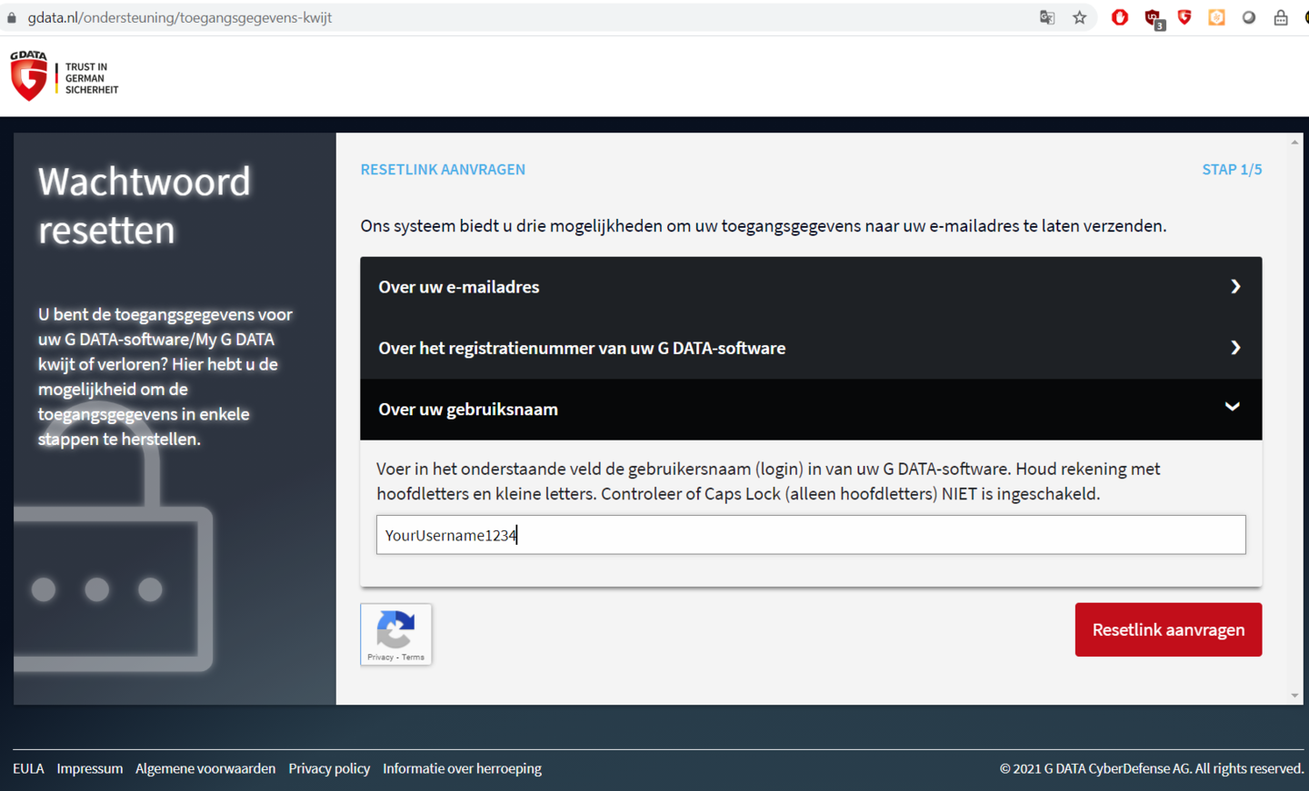Open the browser translate page icon

coord(1047,17)
